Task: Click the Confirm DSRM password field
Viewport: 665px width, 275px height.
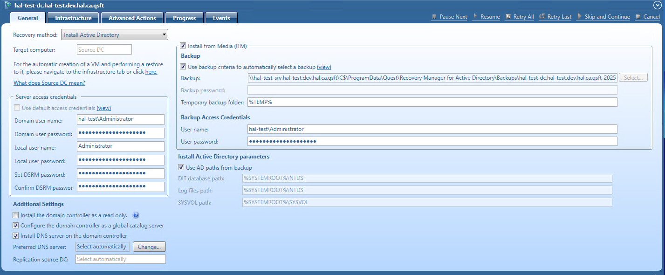Action: 120,187
